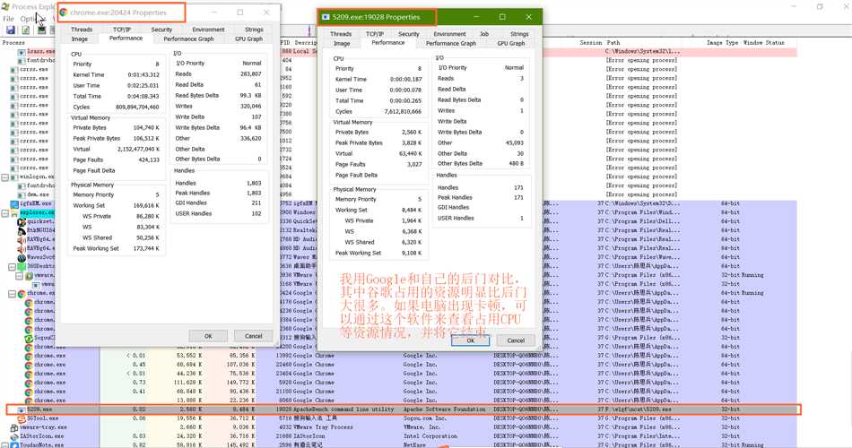The width and height of the screenshot is (852, 448).
Task: Open TCP/IP tab in chrome.exe Properties
Action: click(122, 30)
